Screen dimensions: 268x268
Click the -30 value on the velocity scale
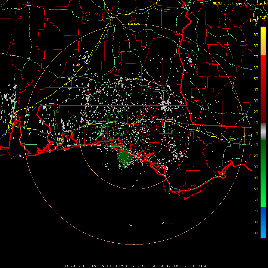pos(255,167)
